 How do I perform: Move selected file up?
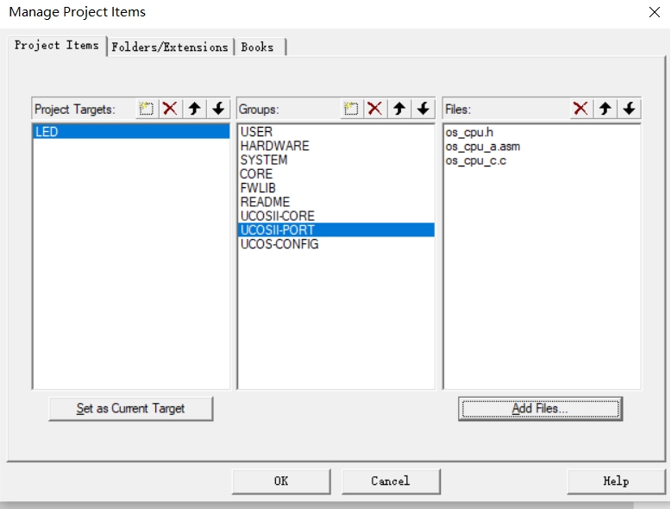tap(605, 109)
